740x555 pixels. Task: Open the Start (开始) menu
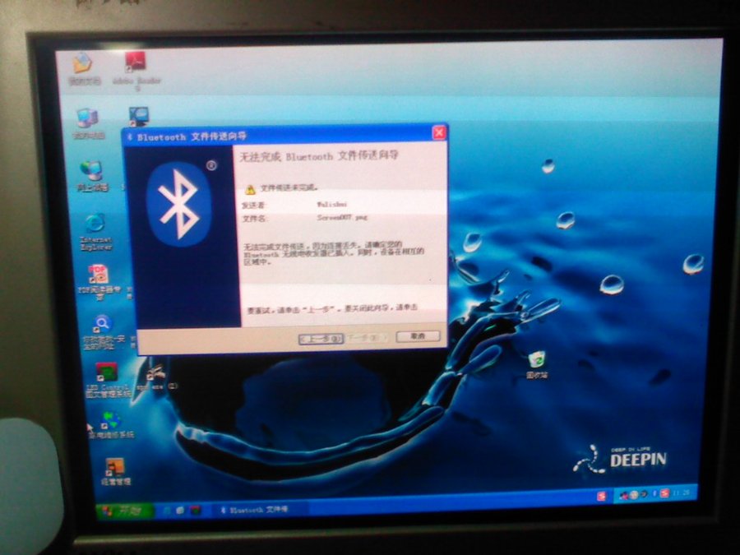click(124, 511)
